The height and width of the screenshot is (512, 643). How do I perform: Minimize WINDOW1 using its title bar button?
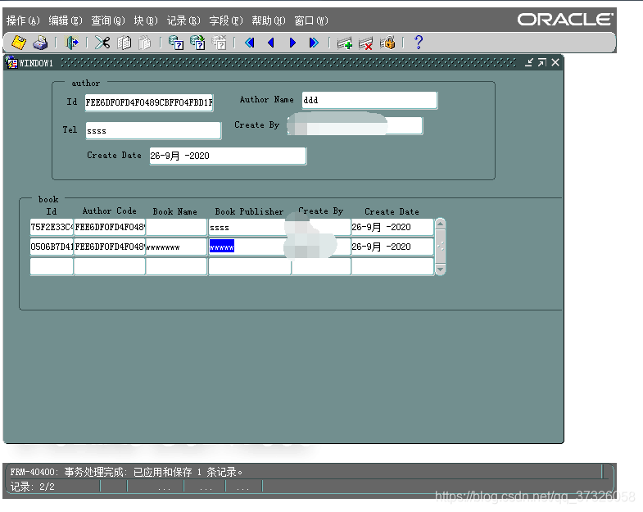pyautogui.click(x=529, y=62)
